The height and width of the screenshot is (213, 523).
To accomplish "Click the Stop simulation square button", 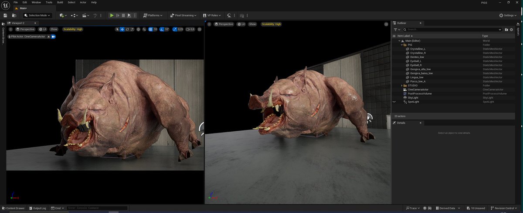I will [123, 15].
